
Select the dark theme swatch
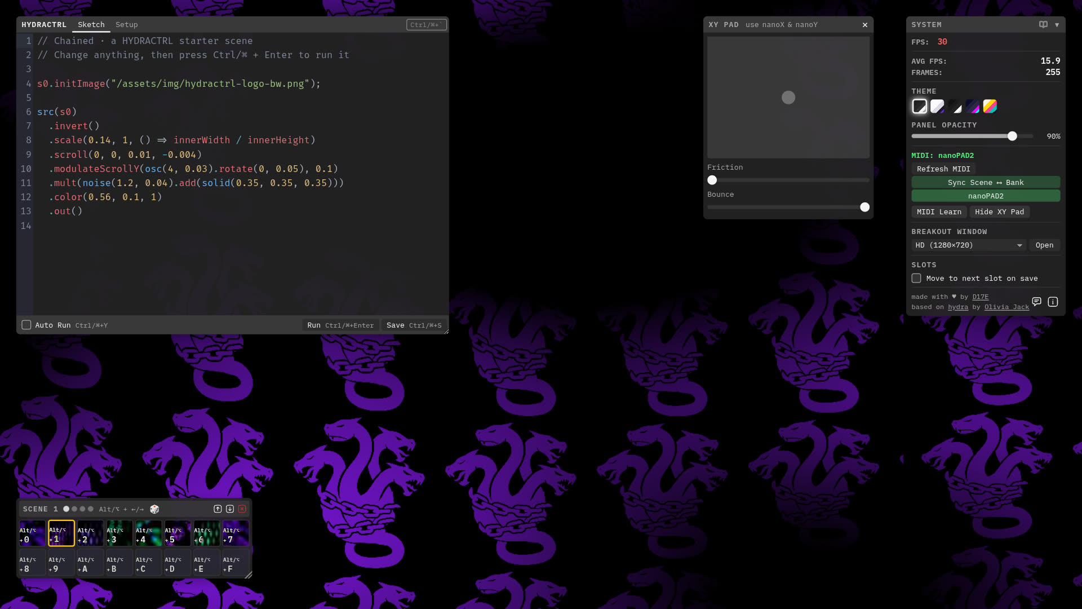[920, 107]
